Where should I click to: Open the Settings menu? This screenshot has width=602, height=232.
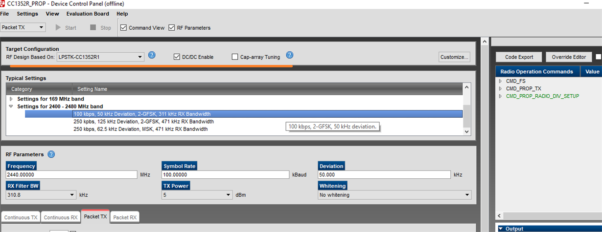[27, 14]
